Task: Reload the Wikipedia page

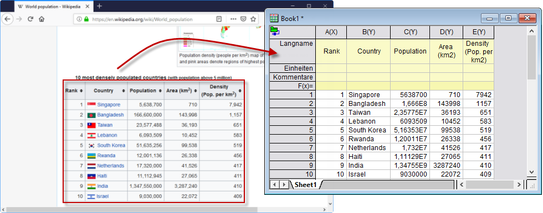Action: 30,19
